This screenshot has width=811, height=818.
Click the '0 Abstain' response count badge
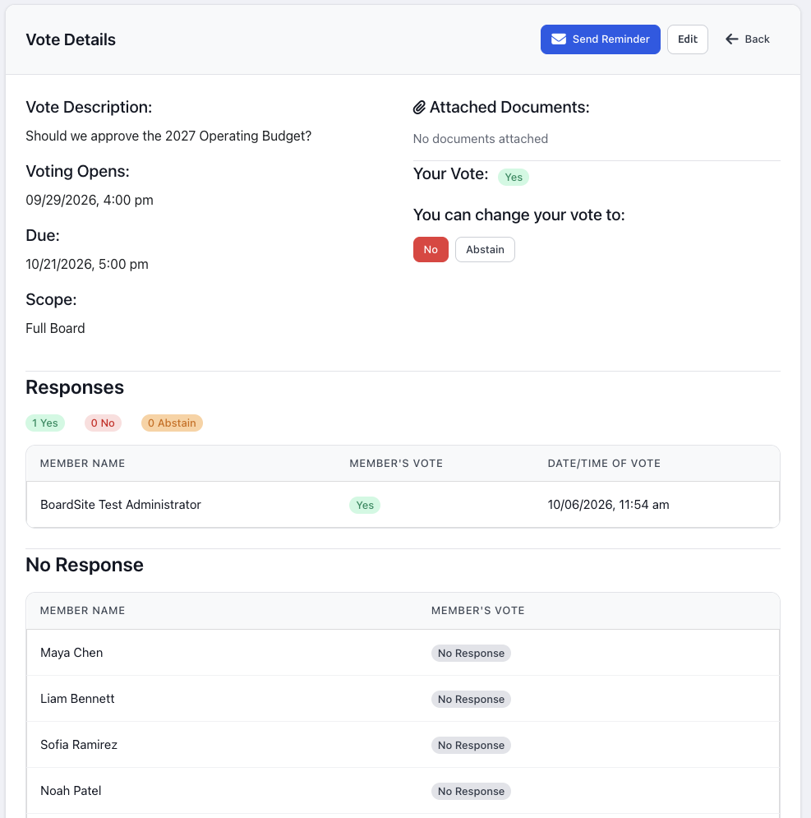172,423
